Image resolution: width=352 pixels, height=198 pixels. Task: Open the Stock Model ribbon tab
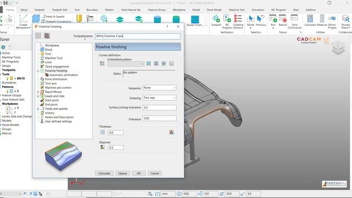click(x=214, y=10)
